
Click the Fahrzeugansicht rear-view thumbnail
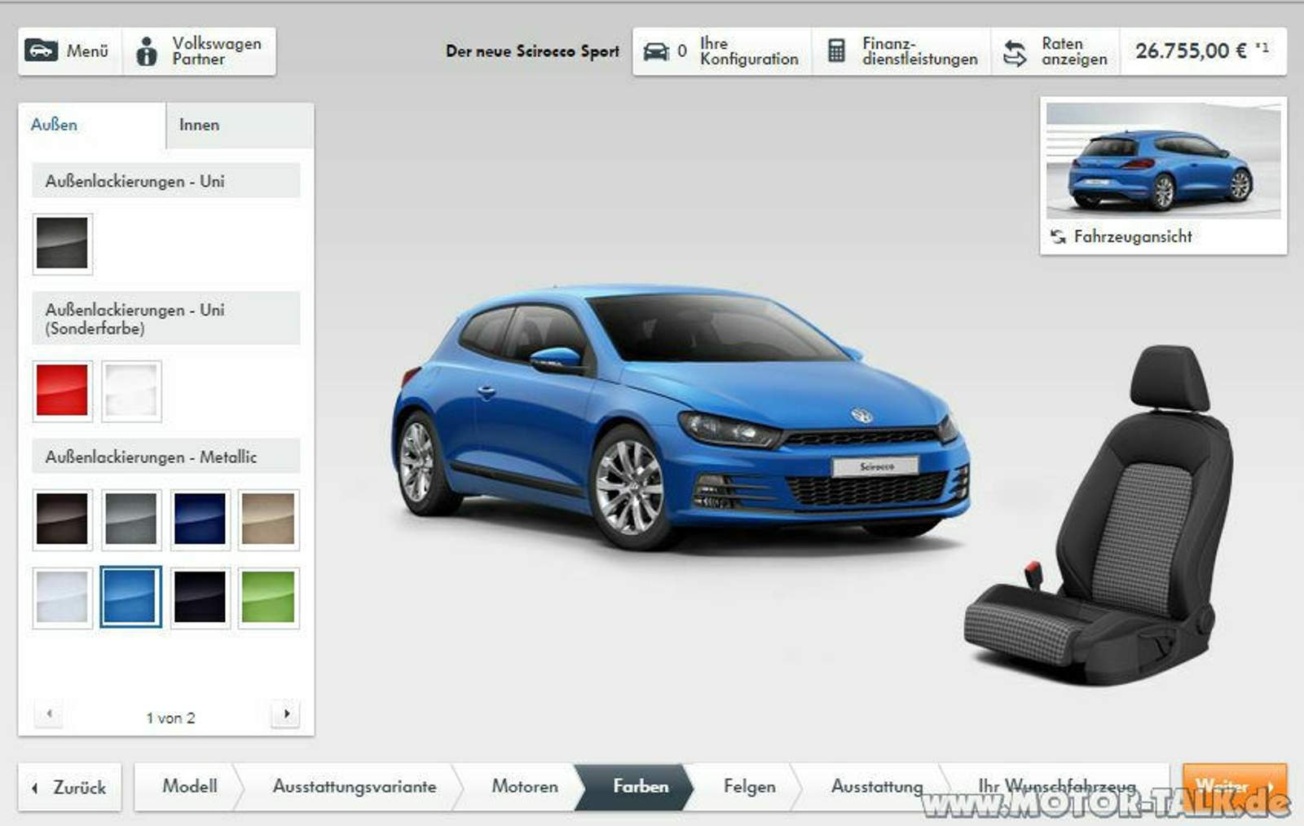tap(1163, 161)
